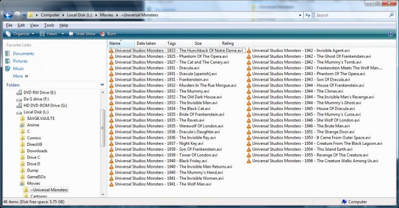Click Computer in the address breadcrumb
399x208 pixels.
(50, 15)
